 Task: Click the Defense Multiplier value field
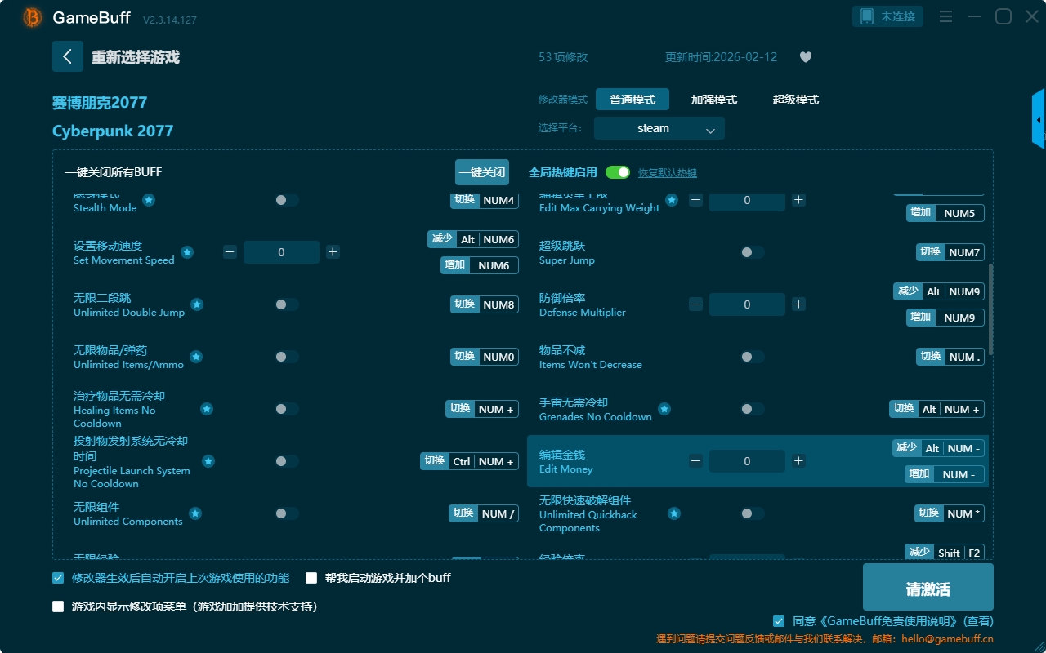pos(746,304)
